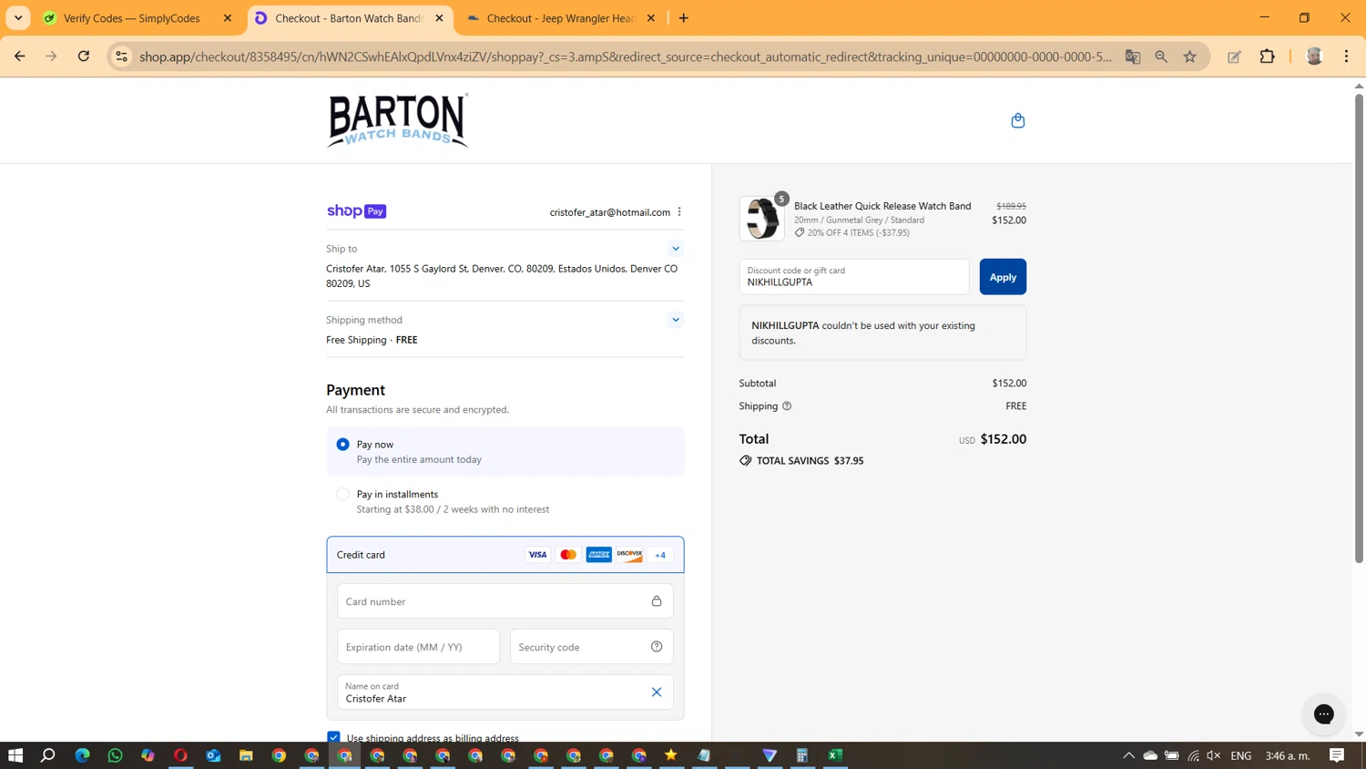Open File Explorer from the taskbar
This screenshot has width=1366, height=769.
coord(246,755)
